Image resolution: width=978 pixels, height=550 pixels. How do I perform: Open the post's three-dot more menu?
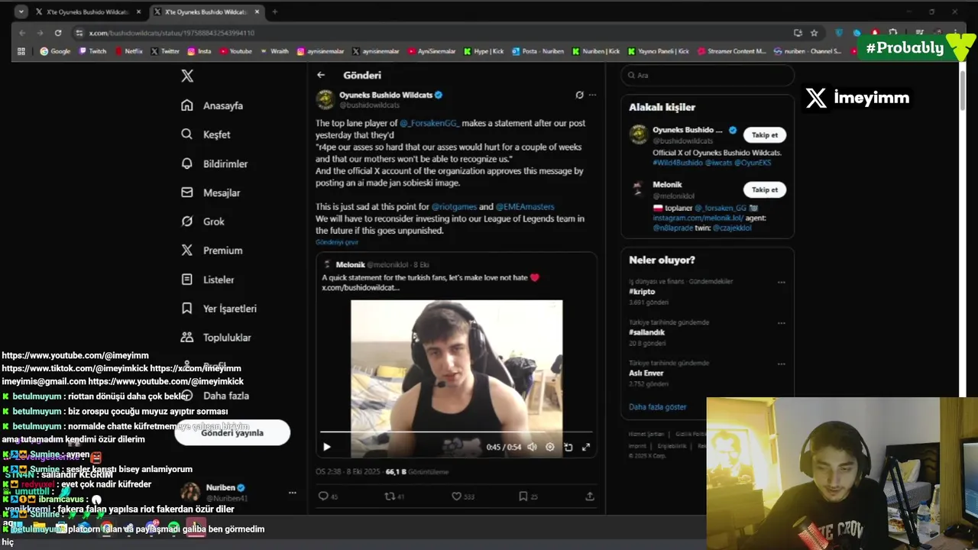pyautogui.click(x=592, y=95)
